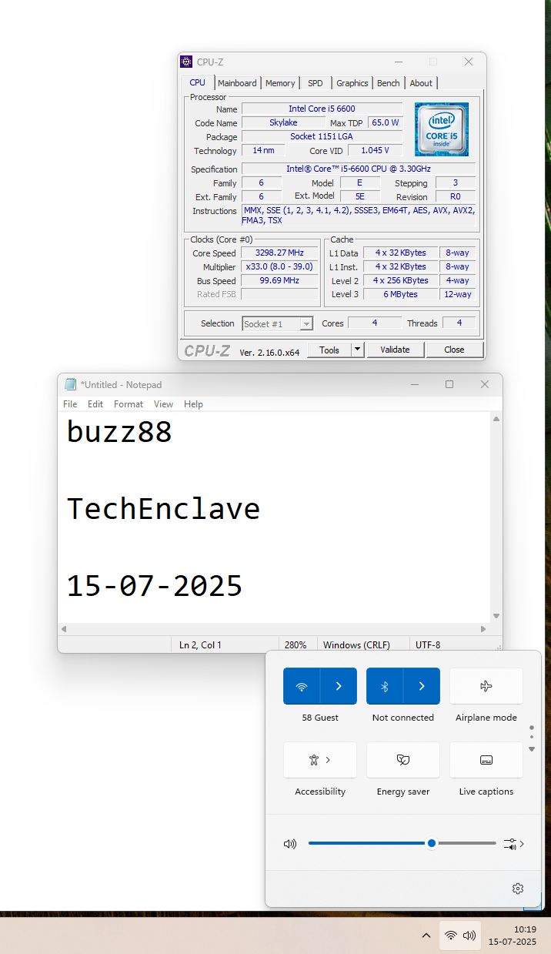551x954 pixels.
Task: Click 'Ln 2, Col 1' in Notepad status bar
Action: [200, 644]
